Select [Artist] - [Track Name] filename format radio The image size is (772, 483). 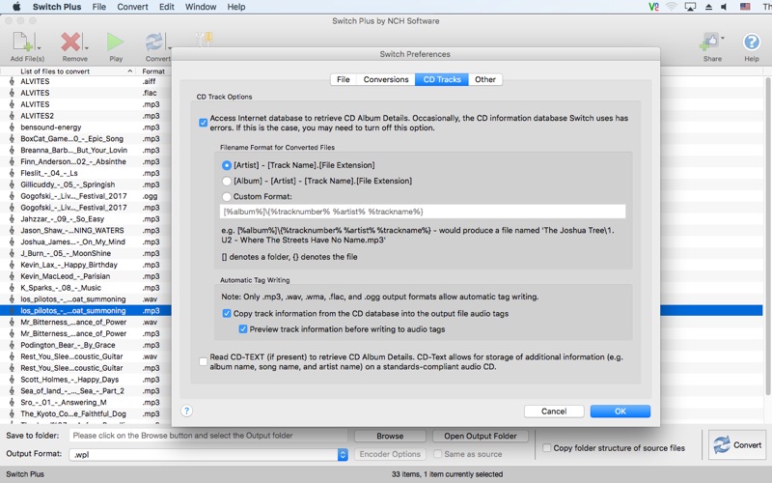click(227, 165)
